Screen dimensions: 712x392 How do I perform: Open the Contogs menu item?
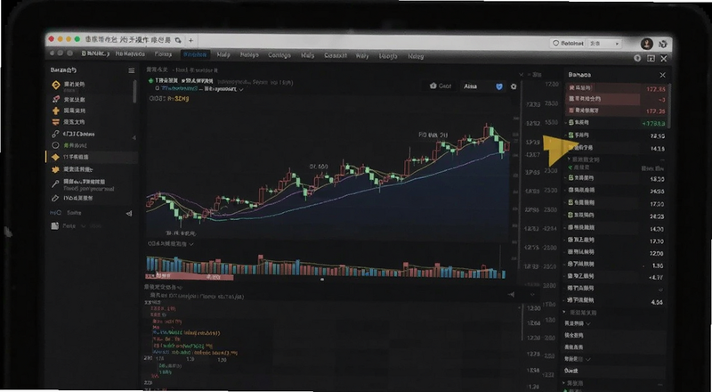point(279,55)
